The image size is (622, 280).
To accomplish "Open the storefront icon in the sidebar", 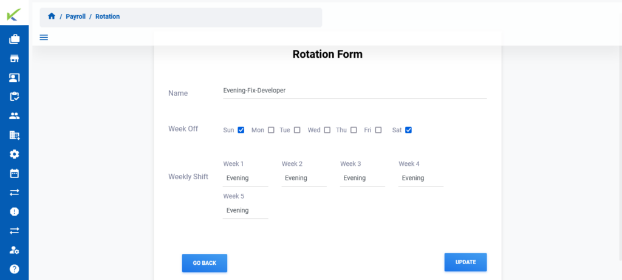I will pos(15,59).
